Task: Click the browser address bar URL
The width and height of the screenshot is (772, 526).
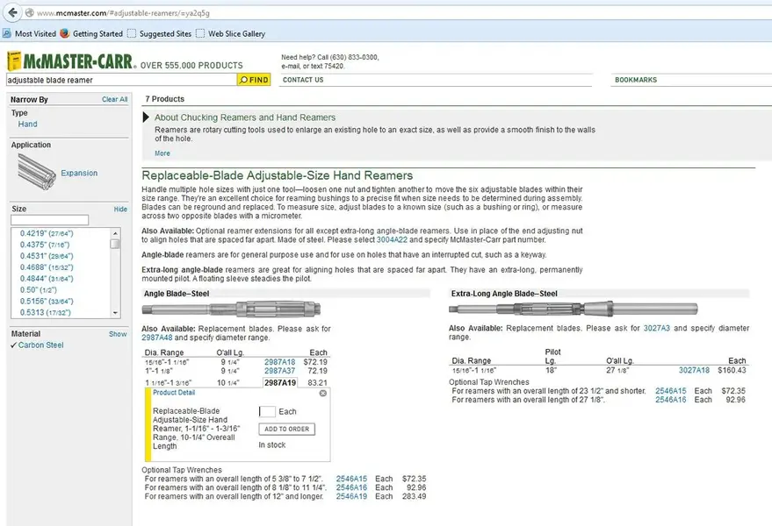Action: [x=123, y=13]
